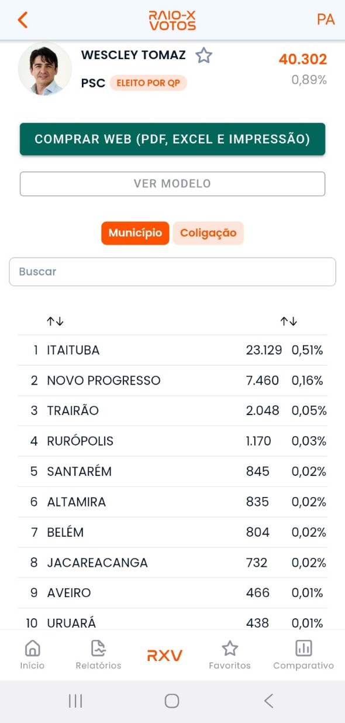Viewport: 345px width, 723px height.
Task: Tap the orange back arrow icon
Action: [x=22, y=20]
